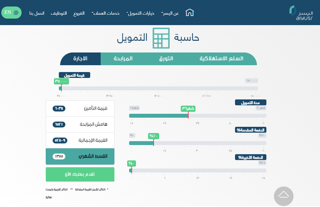
Task: Click the ٦٥٢١ murabaha margin value badge
Action: coord(59,124)
